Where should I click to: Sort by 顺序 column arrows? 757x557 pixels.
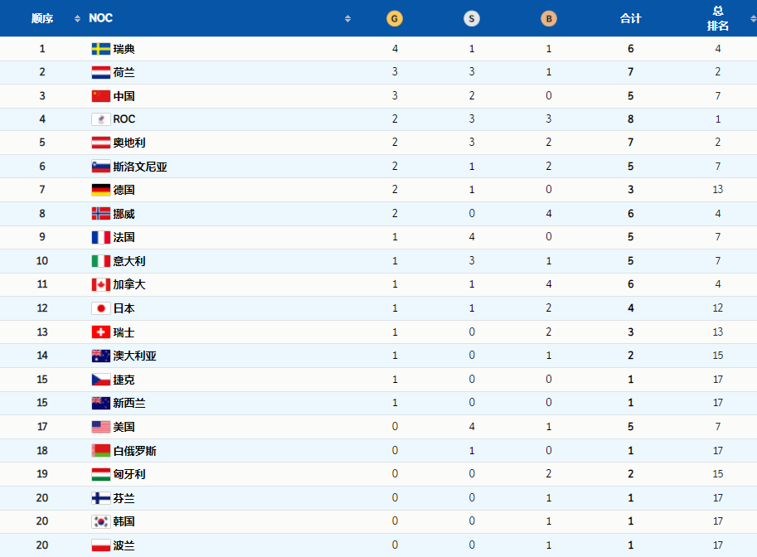[77, 19]
